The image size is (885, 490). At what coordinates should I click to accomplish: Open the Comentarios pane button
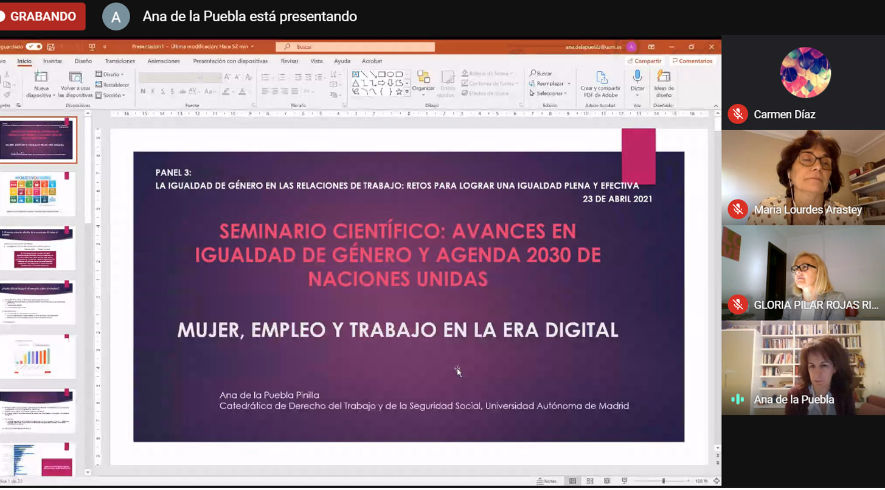click(x=692, y=61)
